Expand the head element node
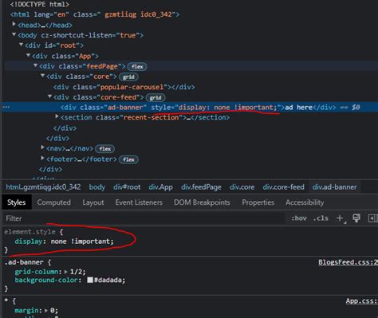This screenshot has height=318, width=378. point(14,25)
